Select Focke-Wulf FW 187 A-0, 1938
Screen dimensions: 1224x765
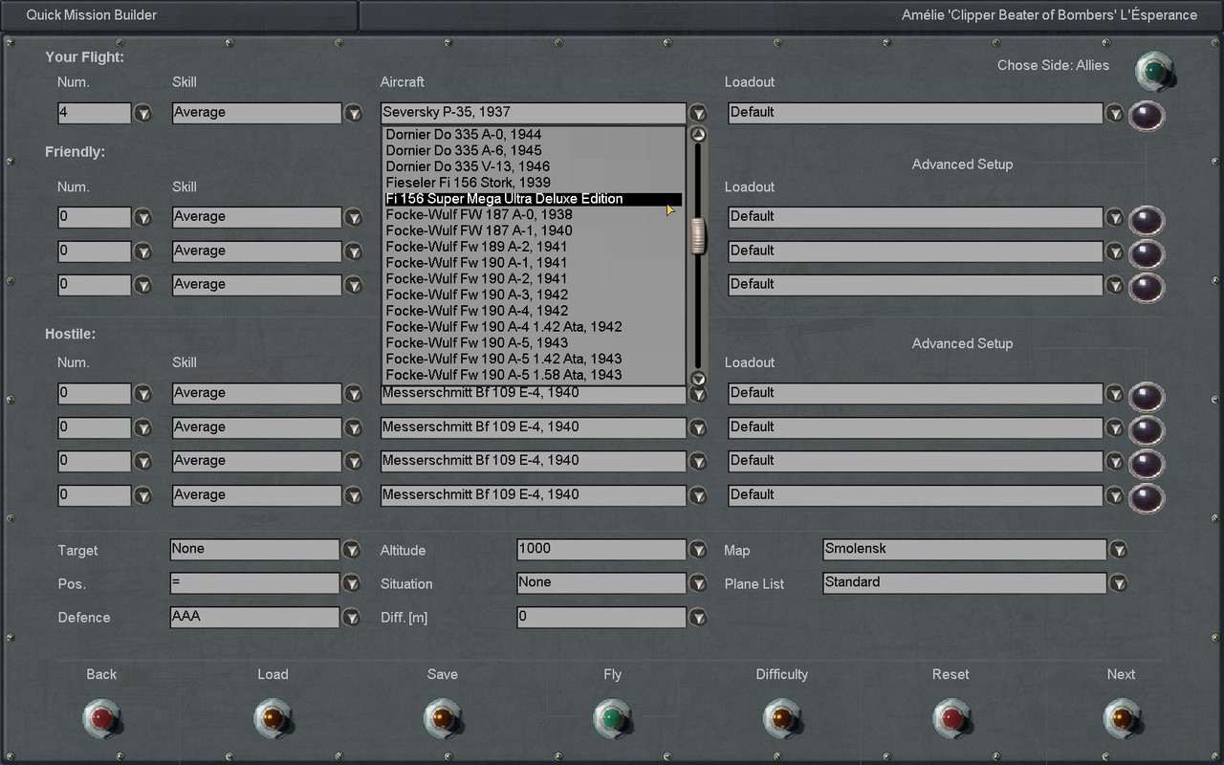[533, 214]
